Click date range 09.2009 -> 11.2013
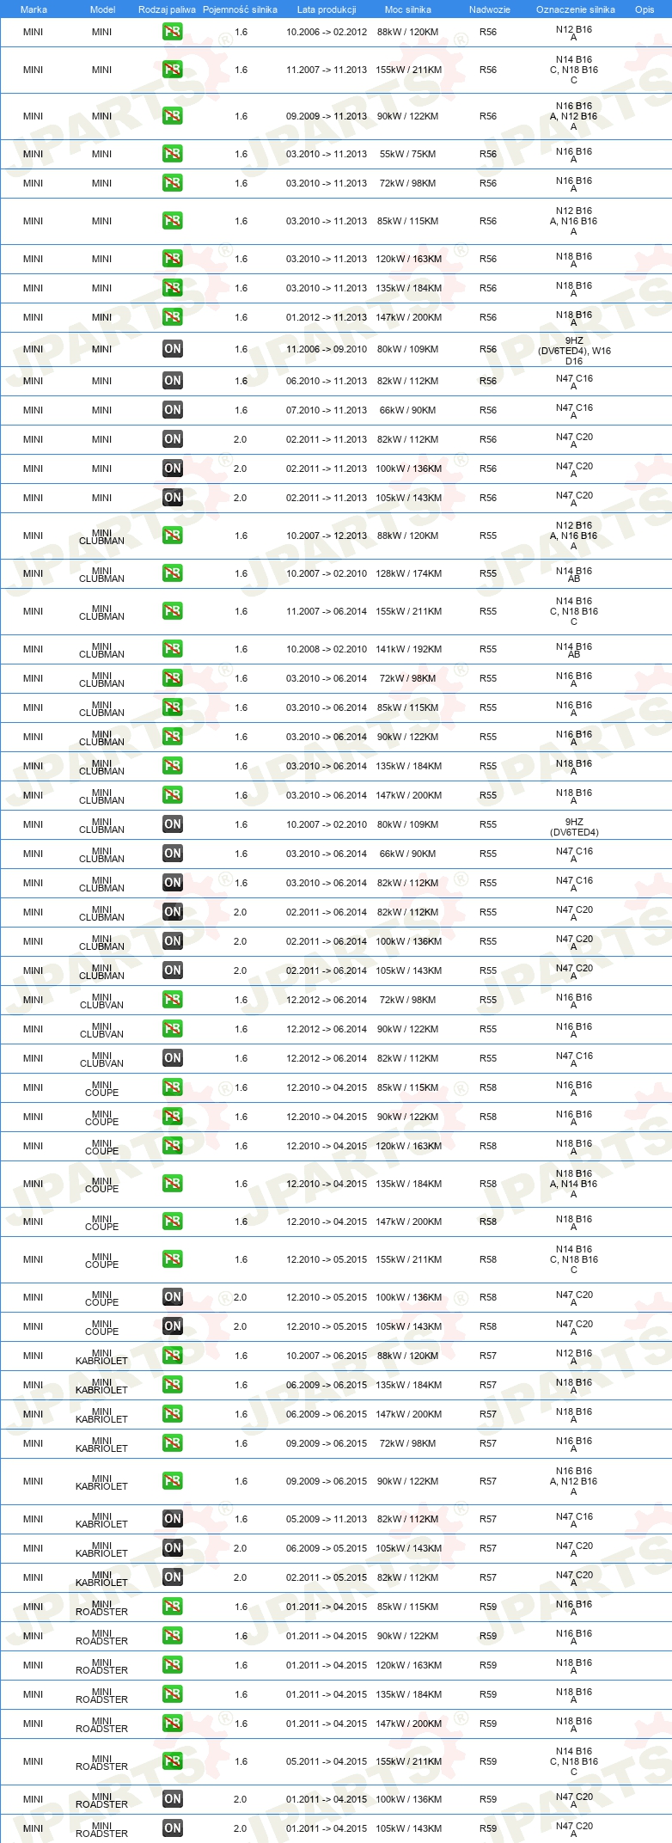This screenshot has height=1843, width=672. click(327, 116)
